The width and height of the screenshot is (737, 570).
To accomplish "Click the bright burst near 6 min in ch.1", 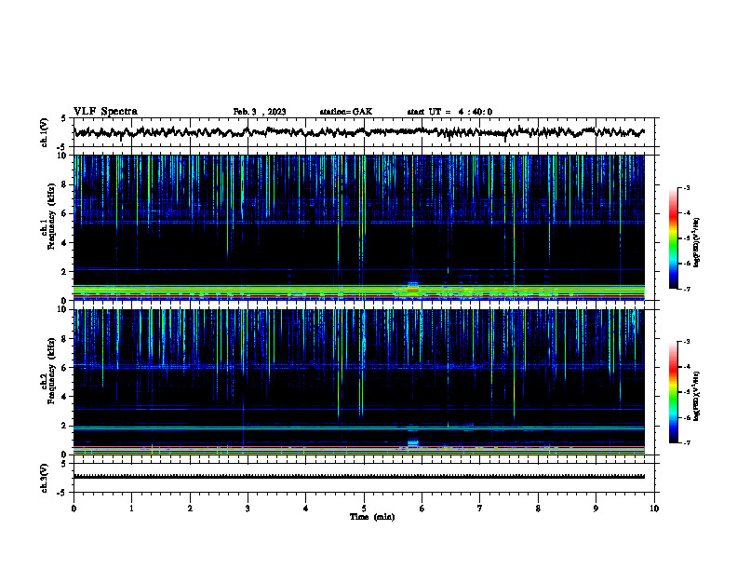I will click(412, 288).
